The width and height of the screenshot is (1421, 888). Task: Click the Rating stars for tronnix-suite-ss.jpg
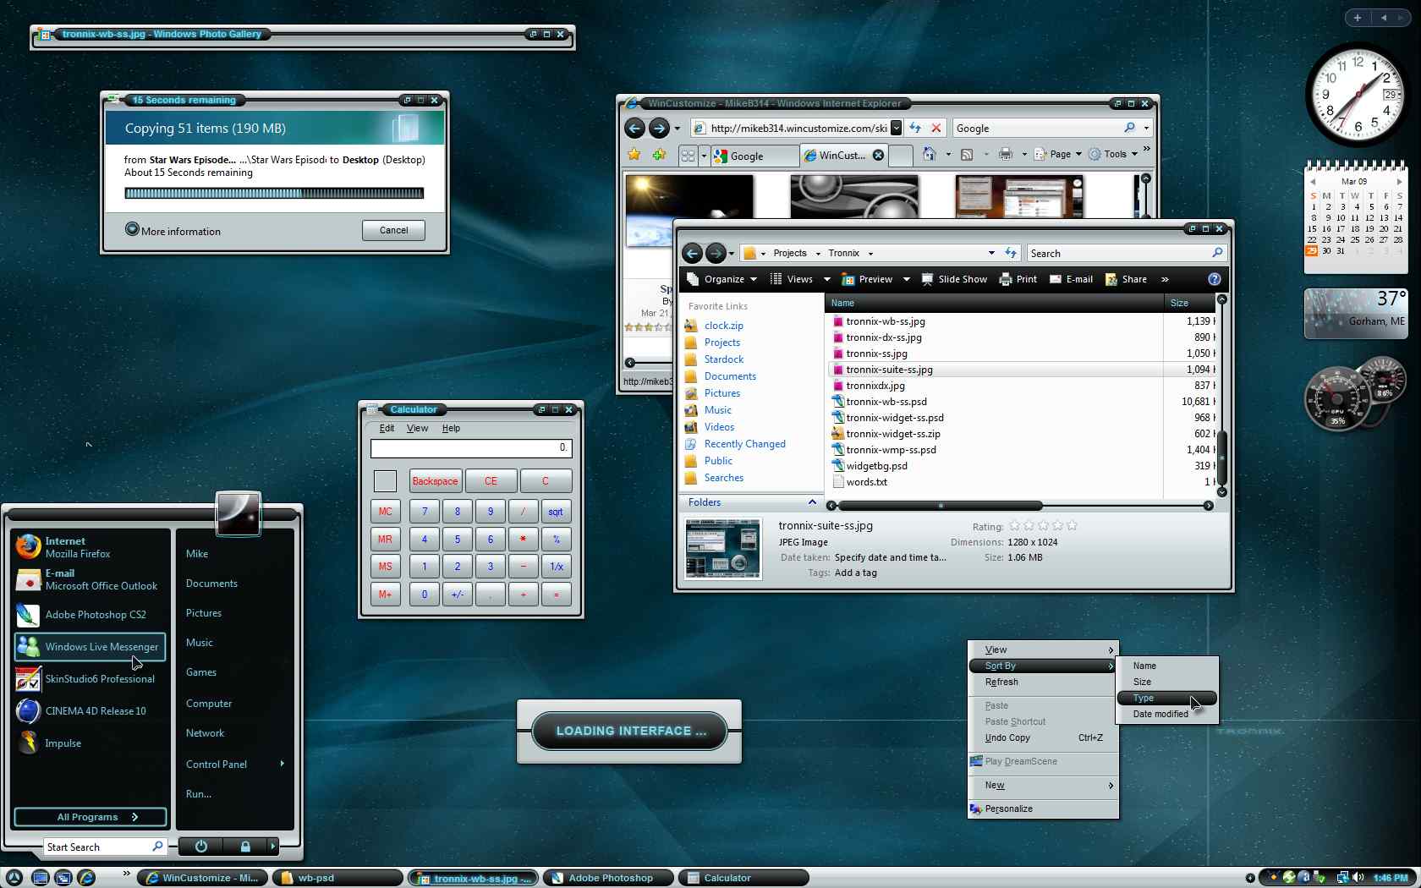1043,525
